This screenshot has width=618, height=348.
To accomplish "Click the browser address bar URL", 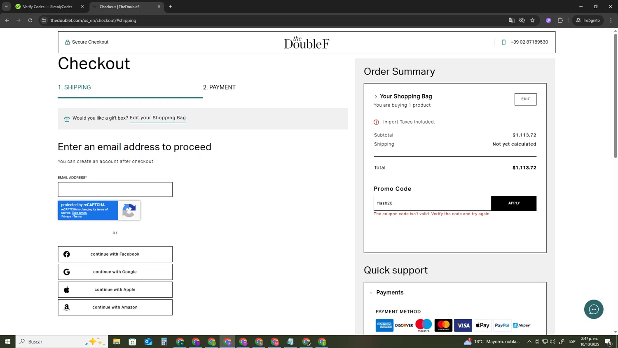I will tap(94, 20).
